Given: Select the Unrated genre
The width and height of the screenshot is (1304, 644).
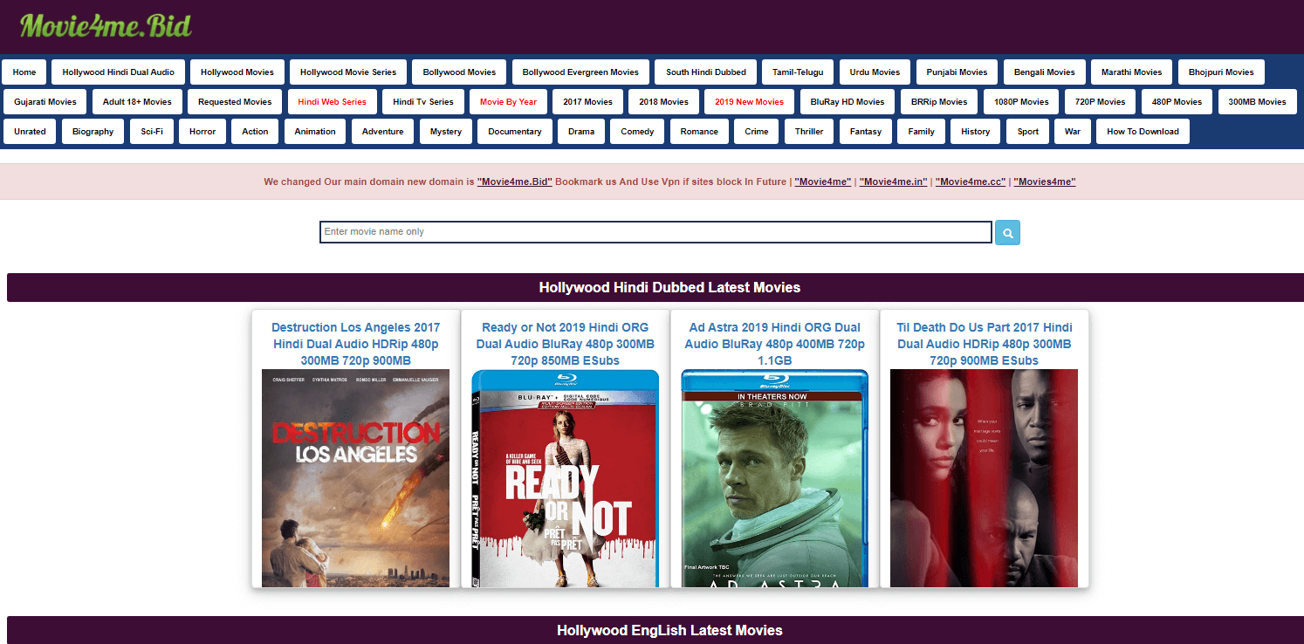Looking at the screenshot, I should (x=31, y=132).
